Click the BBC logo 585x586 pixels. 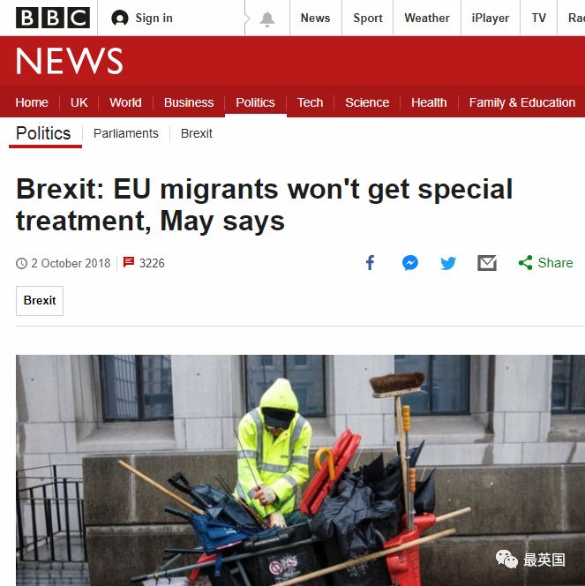click(x=53, y=18)
